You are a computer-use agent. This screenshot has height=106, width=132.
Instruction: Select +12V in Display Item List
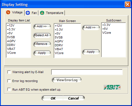(x=11, y=25)
